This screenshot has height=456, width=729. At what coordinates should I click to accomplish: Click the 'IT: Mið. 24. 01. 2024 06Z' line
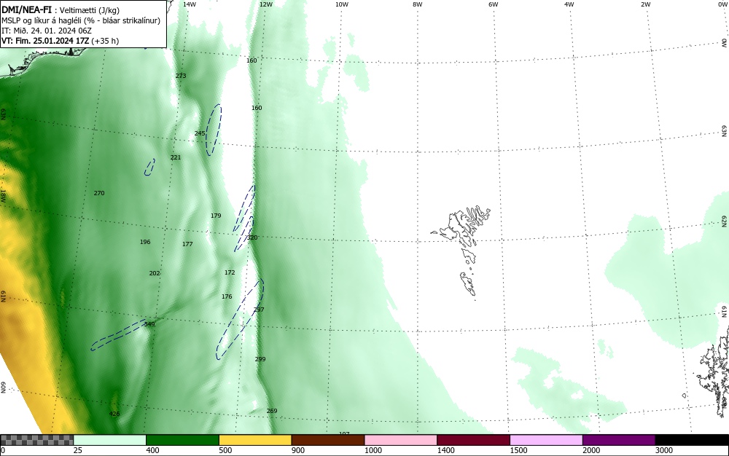tap(47, 31)
